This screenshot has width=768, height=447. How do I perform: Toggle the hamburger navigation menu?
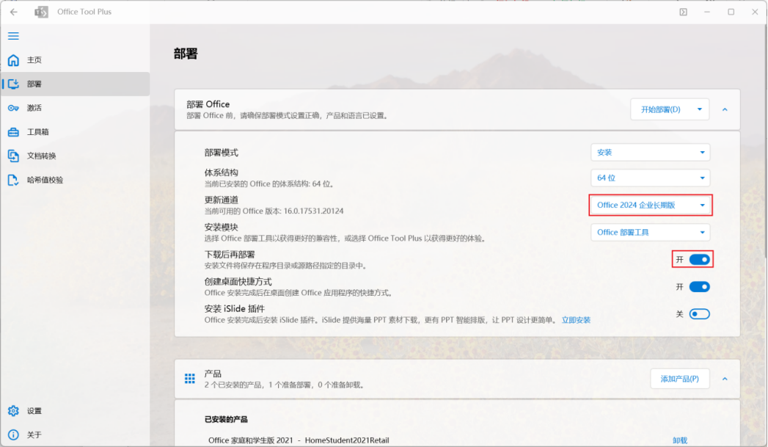click(14, 36)
